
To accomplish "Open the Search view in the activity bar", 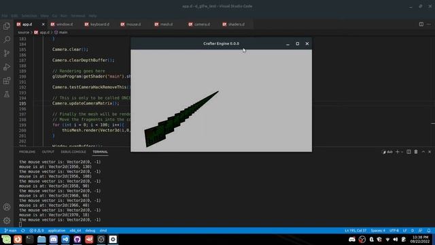I will point(7,39).
